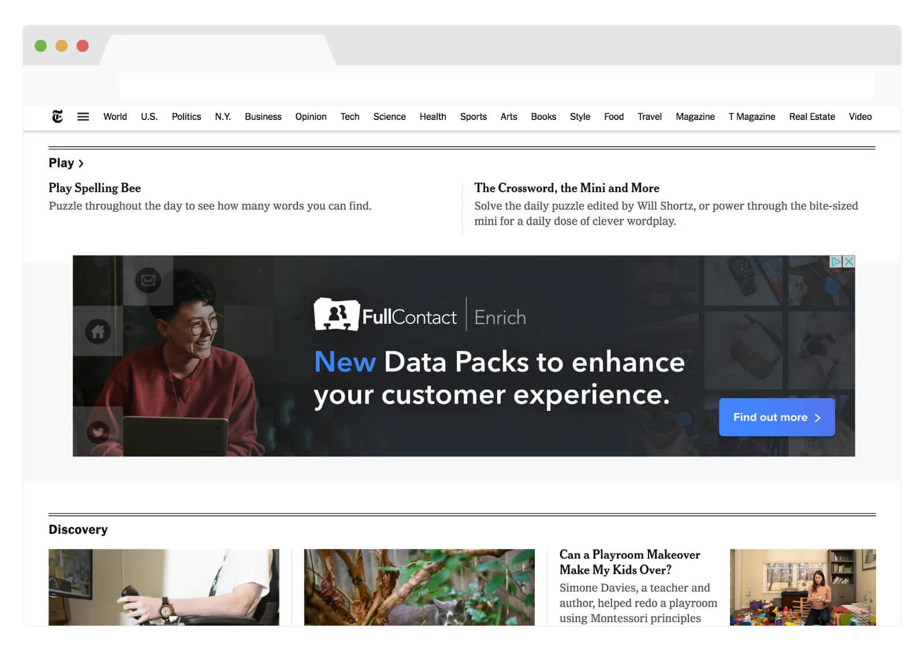
Task: Go to Politics section
Action: [187, 117]
